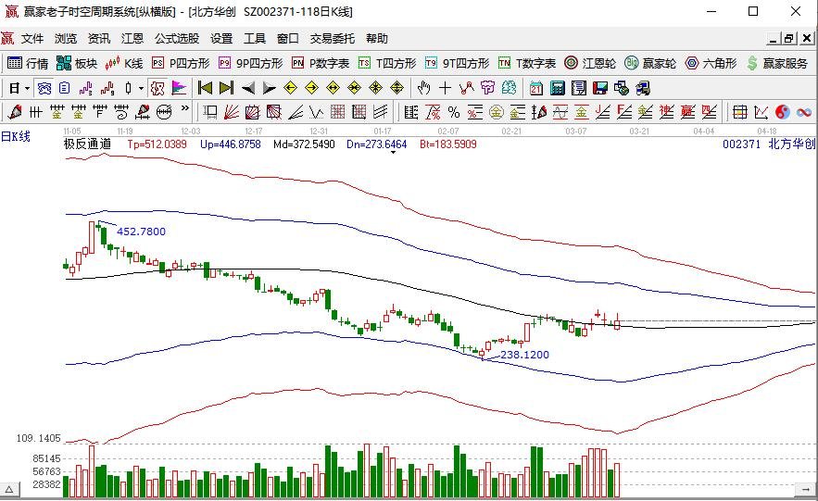Open the 板块 sector list
Image resolution: width=818 pixels, height=501 pixels.
click(77, 63)
